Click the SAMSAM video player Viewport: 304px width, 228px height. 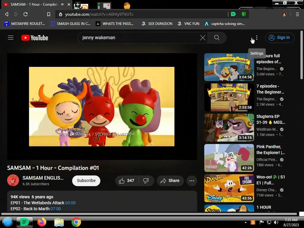(x=102, y=107)
